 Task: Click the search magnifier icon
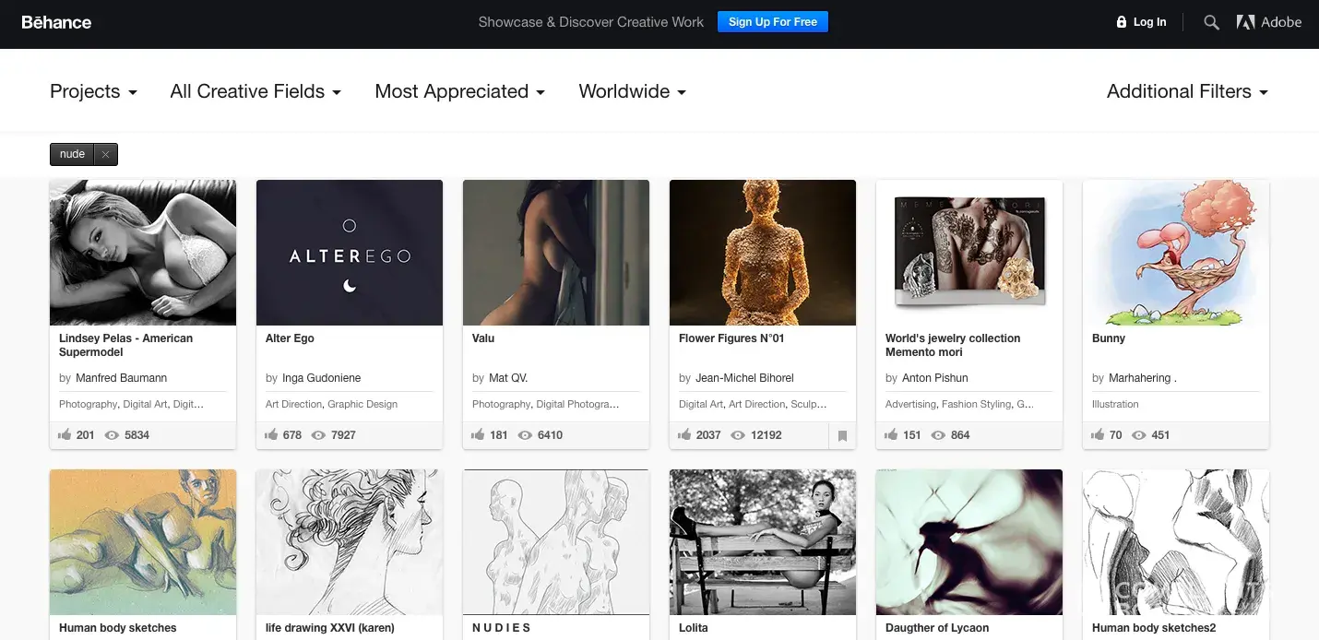tap(1211, 22)
